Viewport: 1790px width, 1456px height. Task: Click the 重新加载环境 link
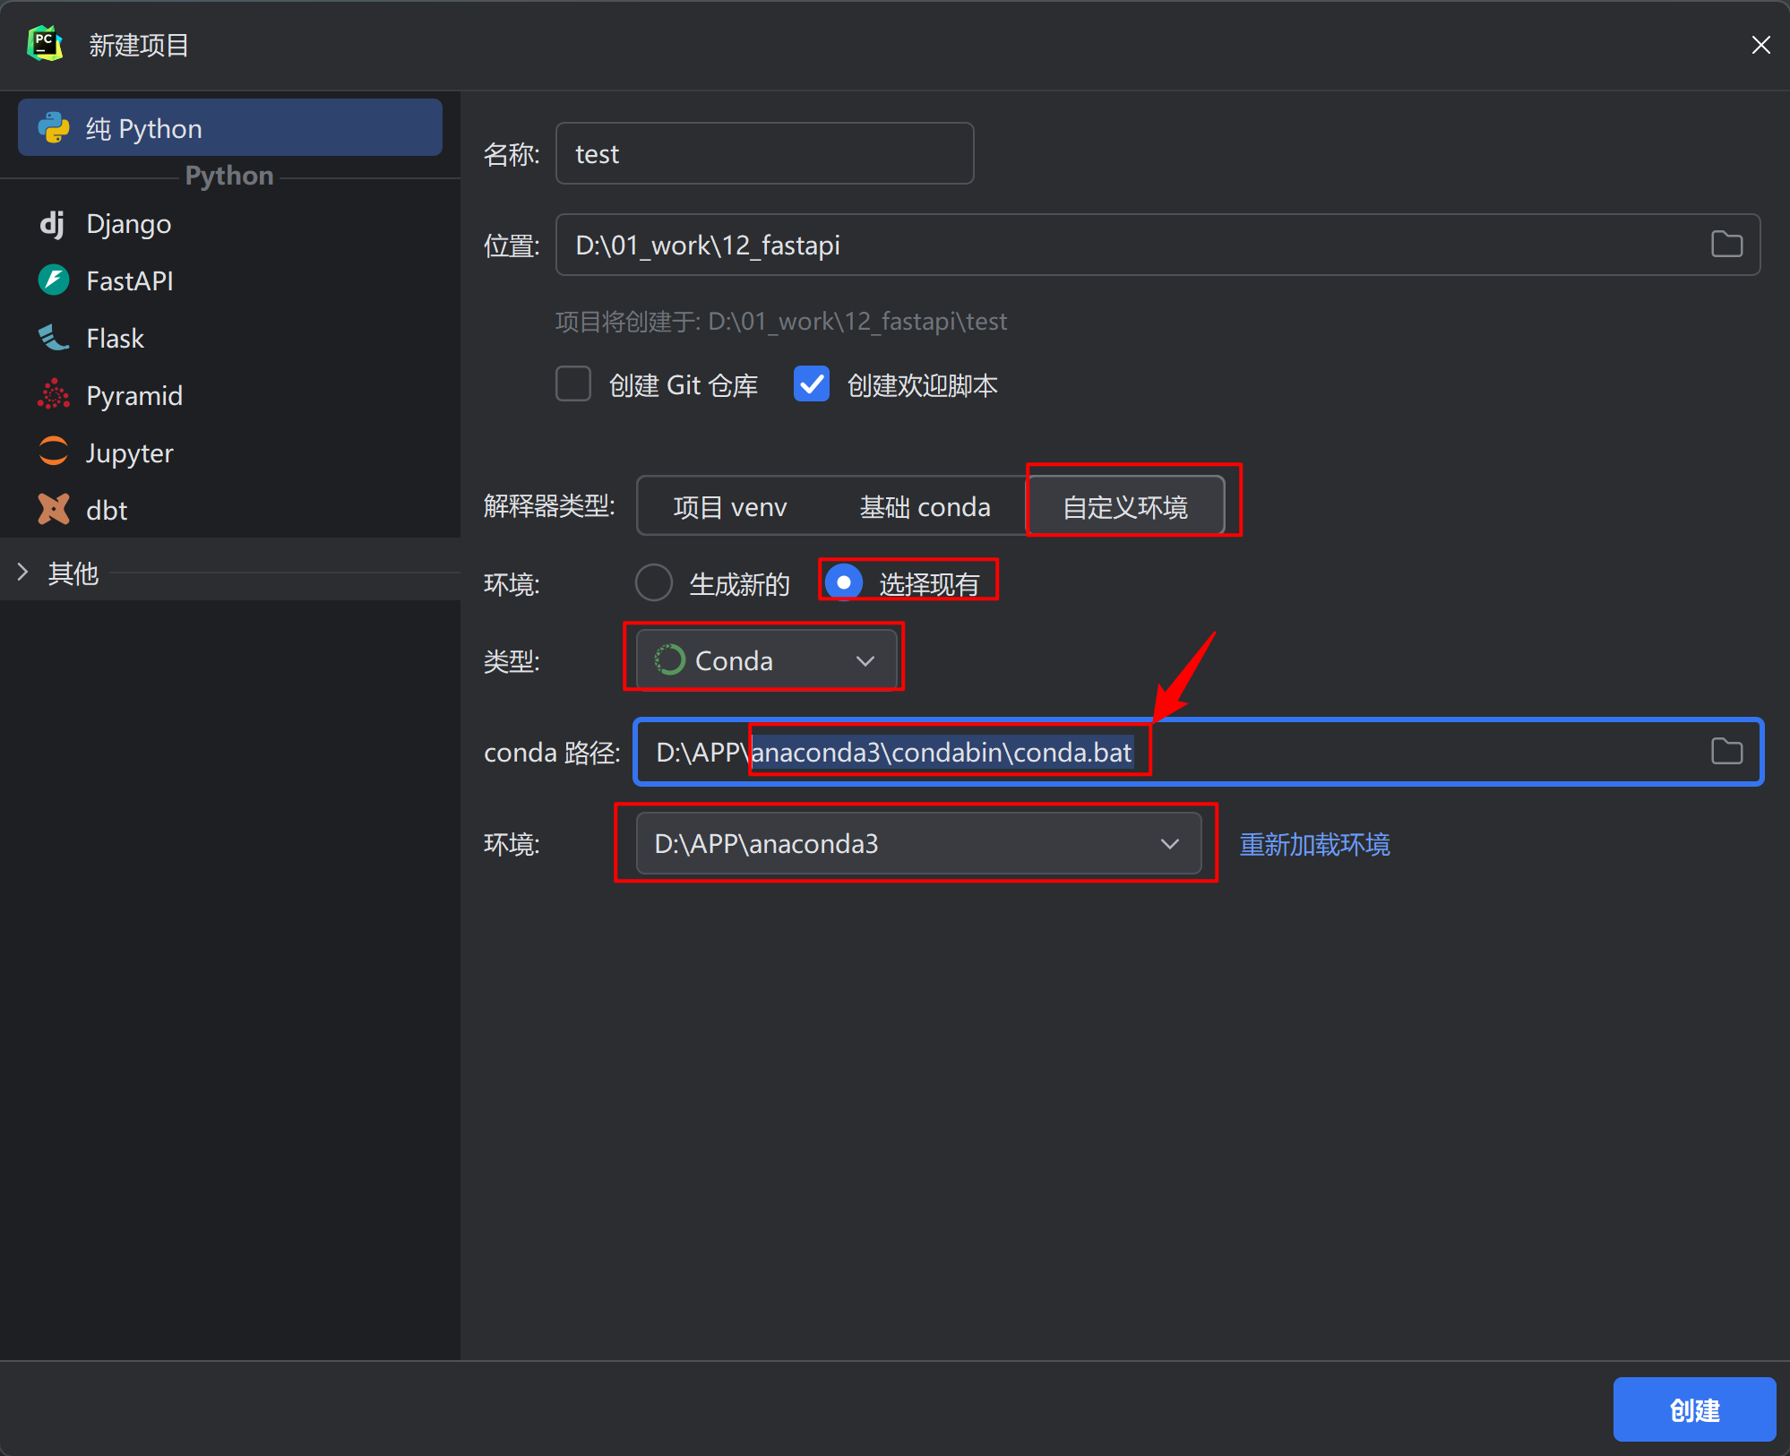click(1313, 845)
